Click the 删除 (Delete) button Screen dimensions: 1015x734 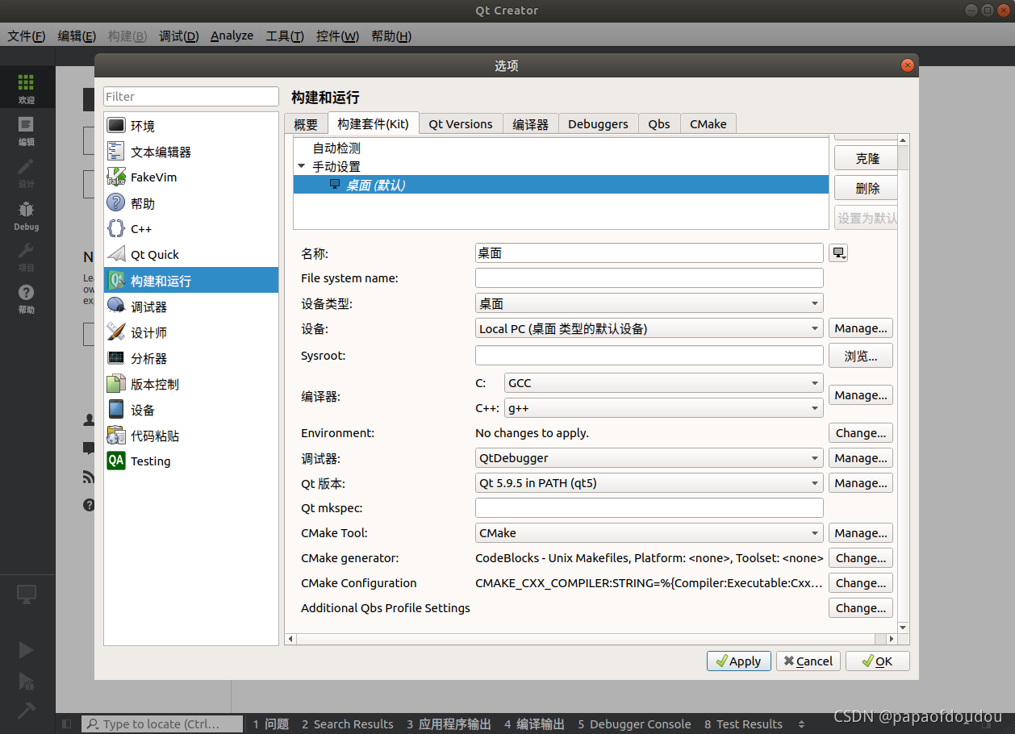(x=866, y=189)
